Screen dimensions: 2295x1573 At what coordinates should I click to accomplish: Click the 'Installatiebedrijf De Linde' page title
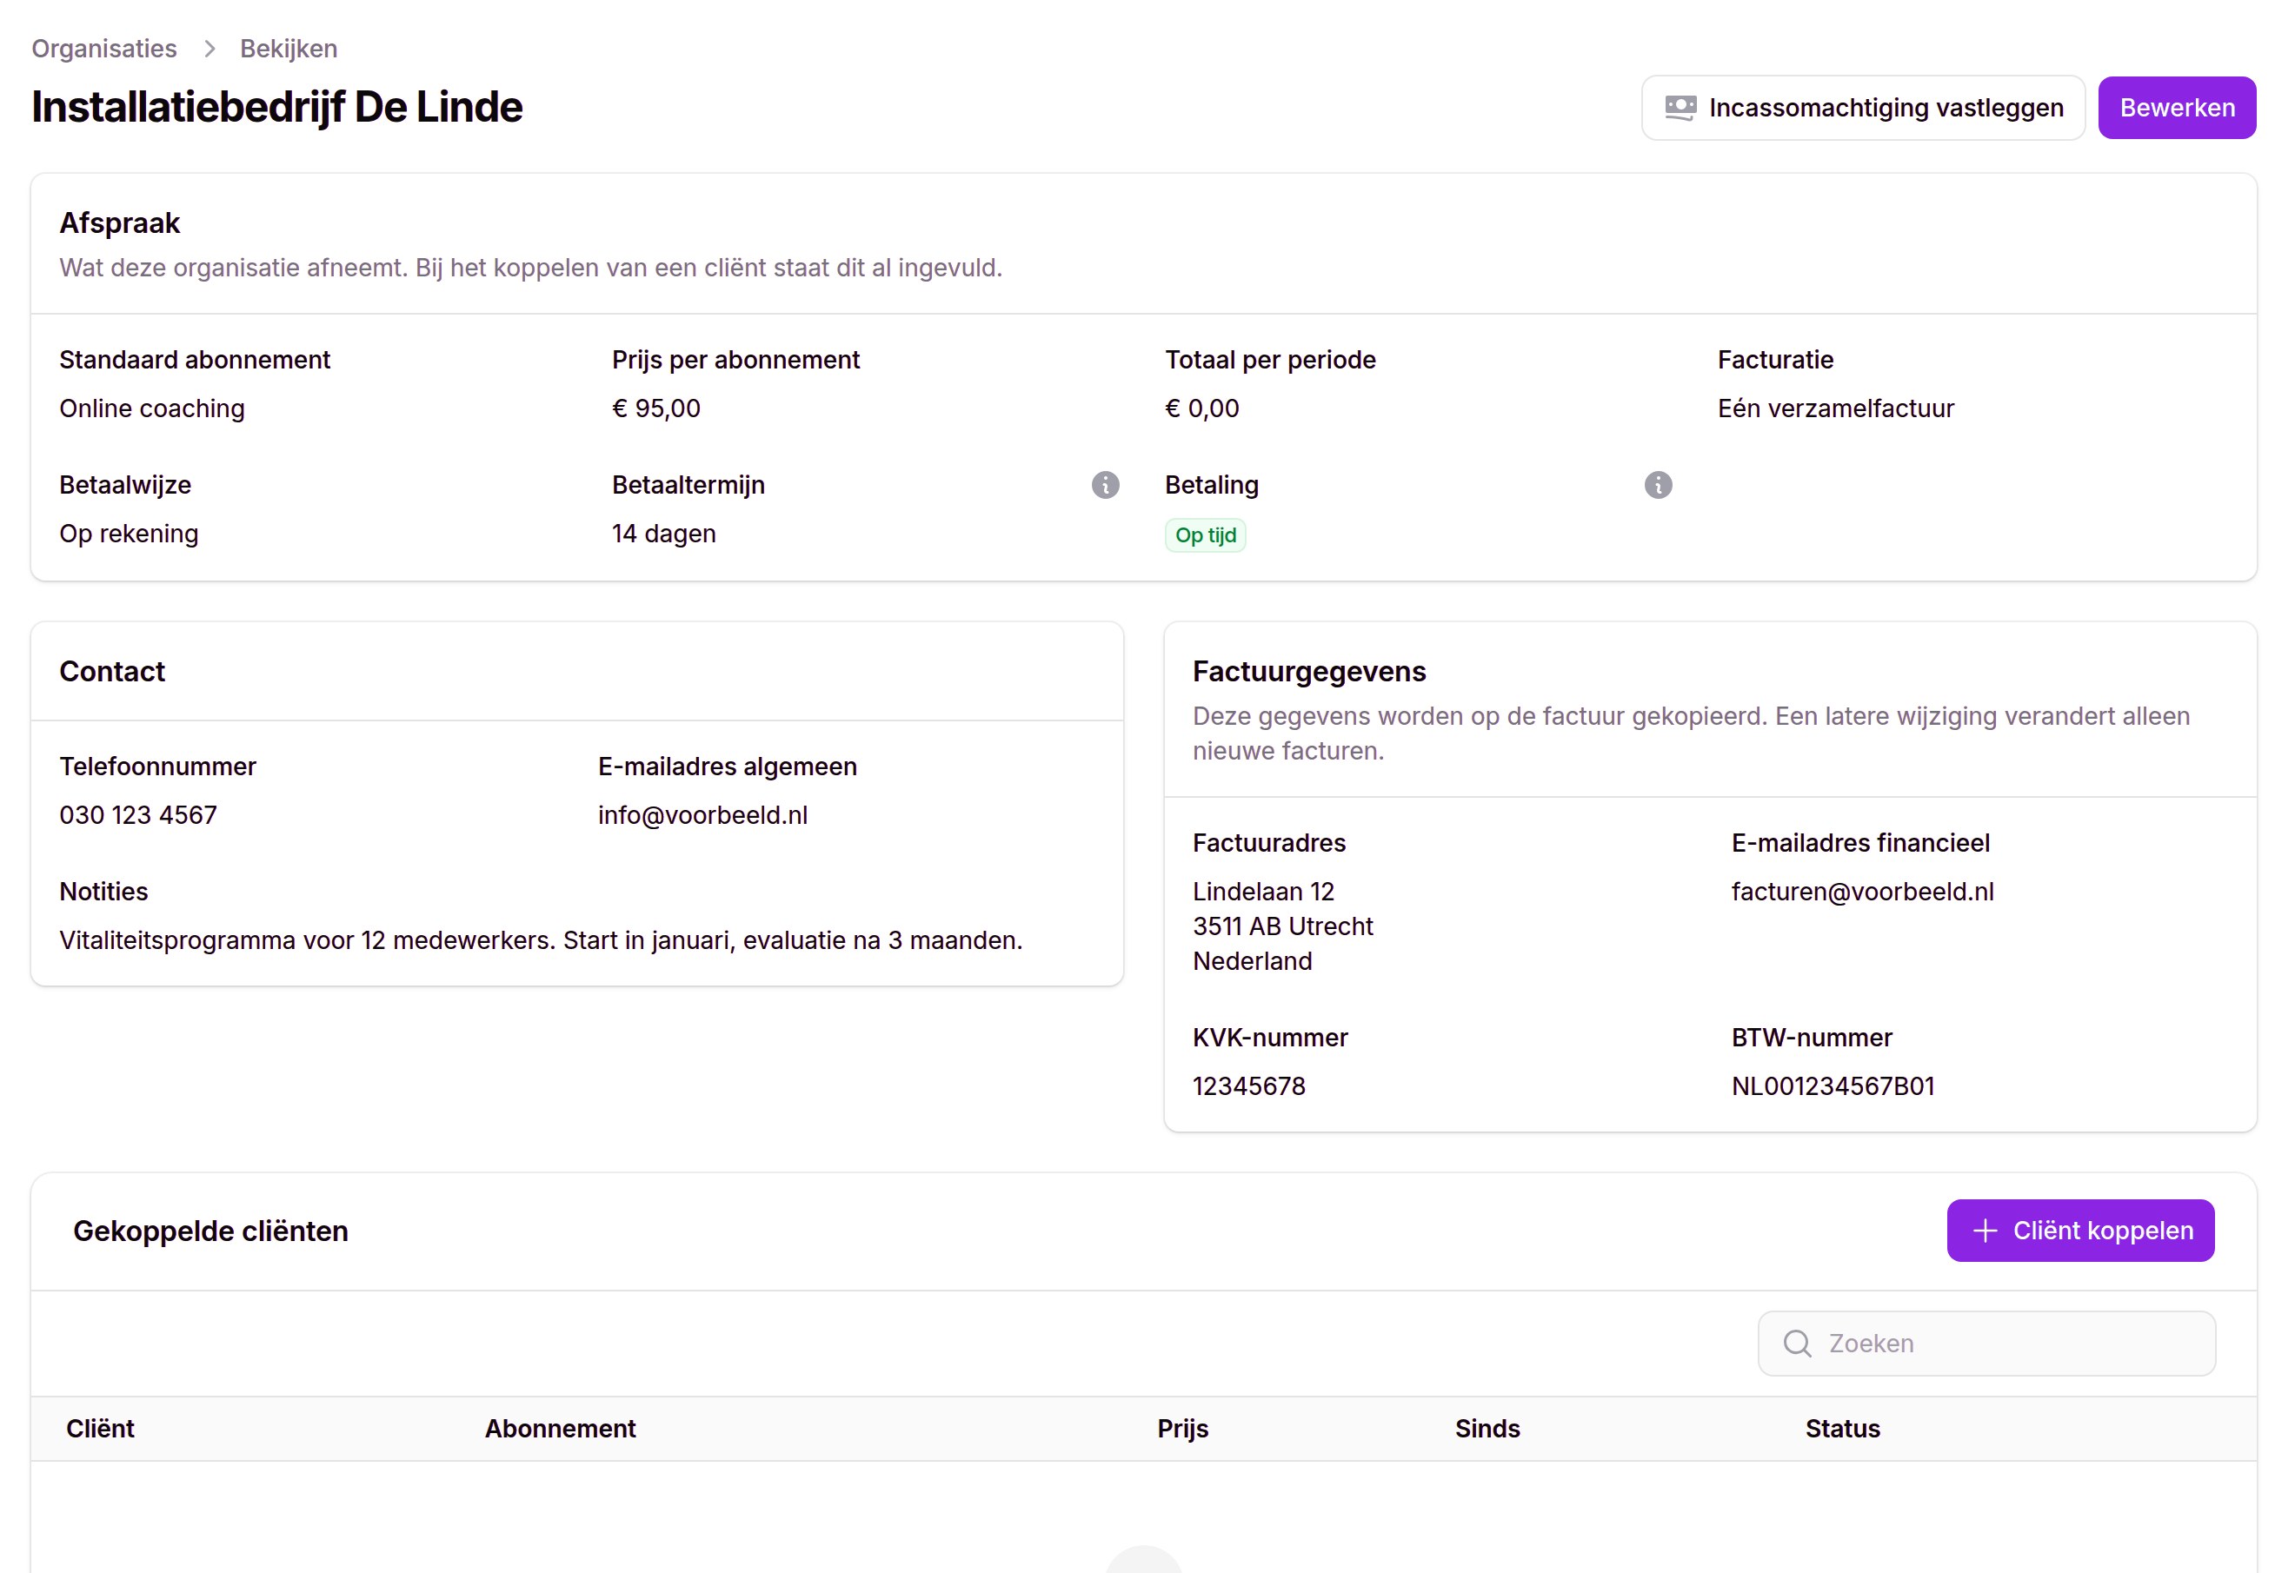click(x=276, y=107)
